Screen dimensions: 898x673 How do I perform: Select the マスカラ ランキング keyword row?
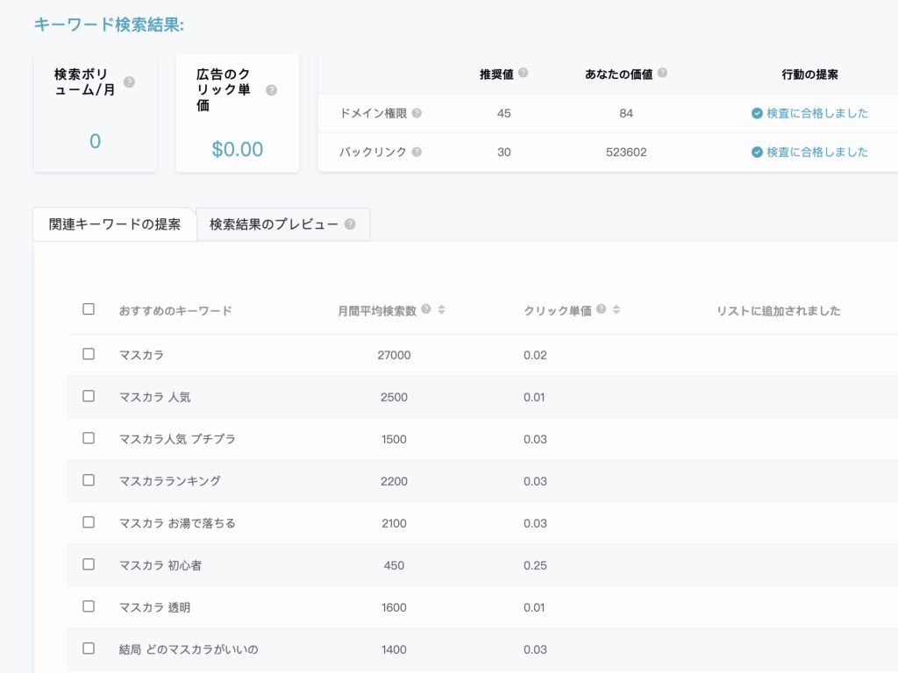(88, 480)
